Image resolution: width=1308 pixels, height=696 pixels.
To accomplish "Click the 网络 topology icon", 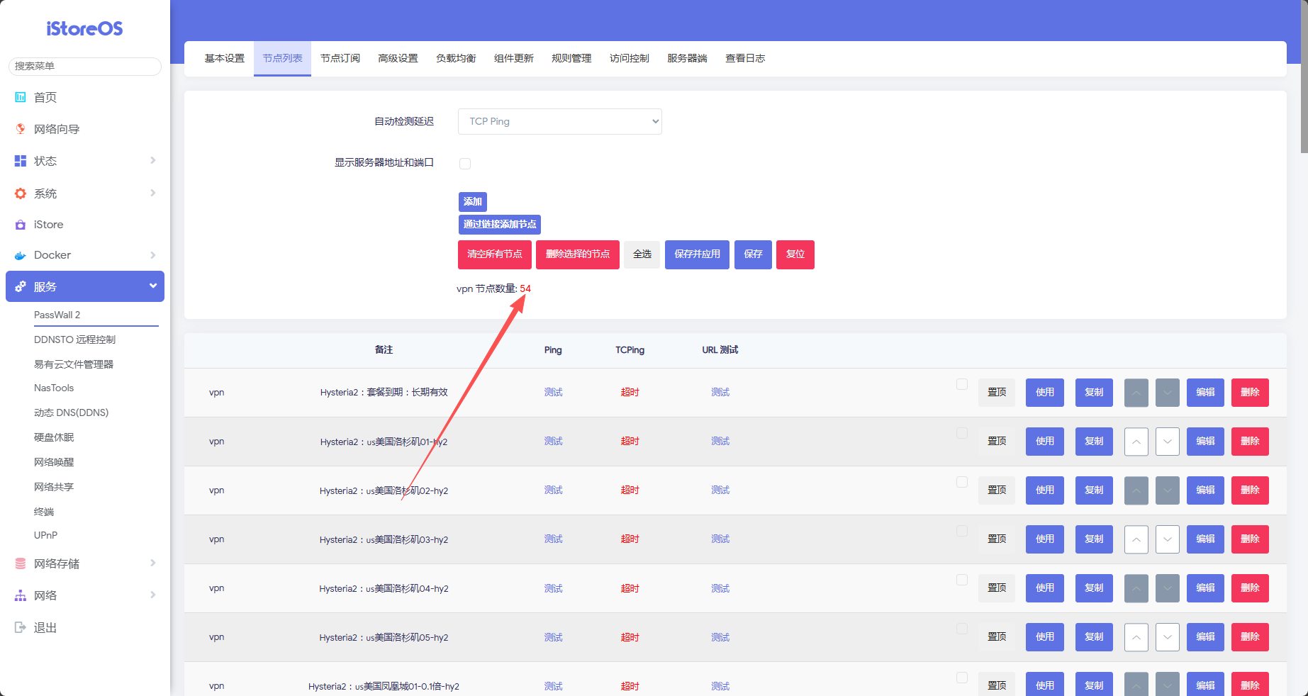I will click(x=21, y=595).
